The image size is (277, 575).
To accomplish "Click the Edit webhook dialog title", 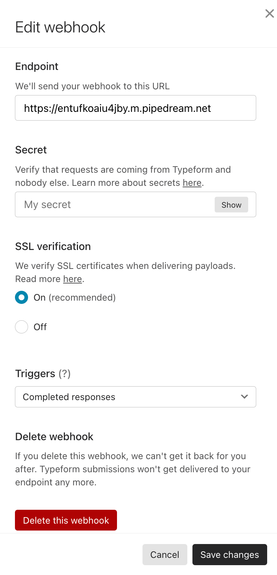I will coord(60,27).
